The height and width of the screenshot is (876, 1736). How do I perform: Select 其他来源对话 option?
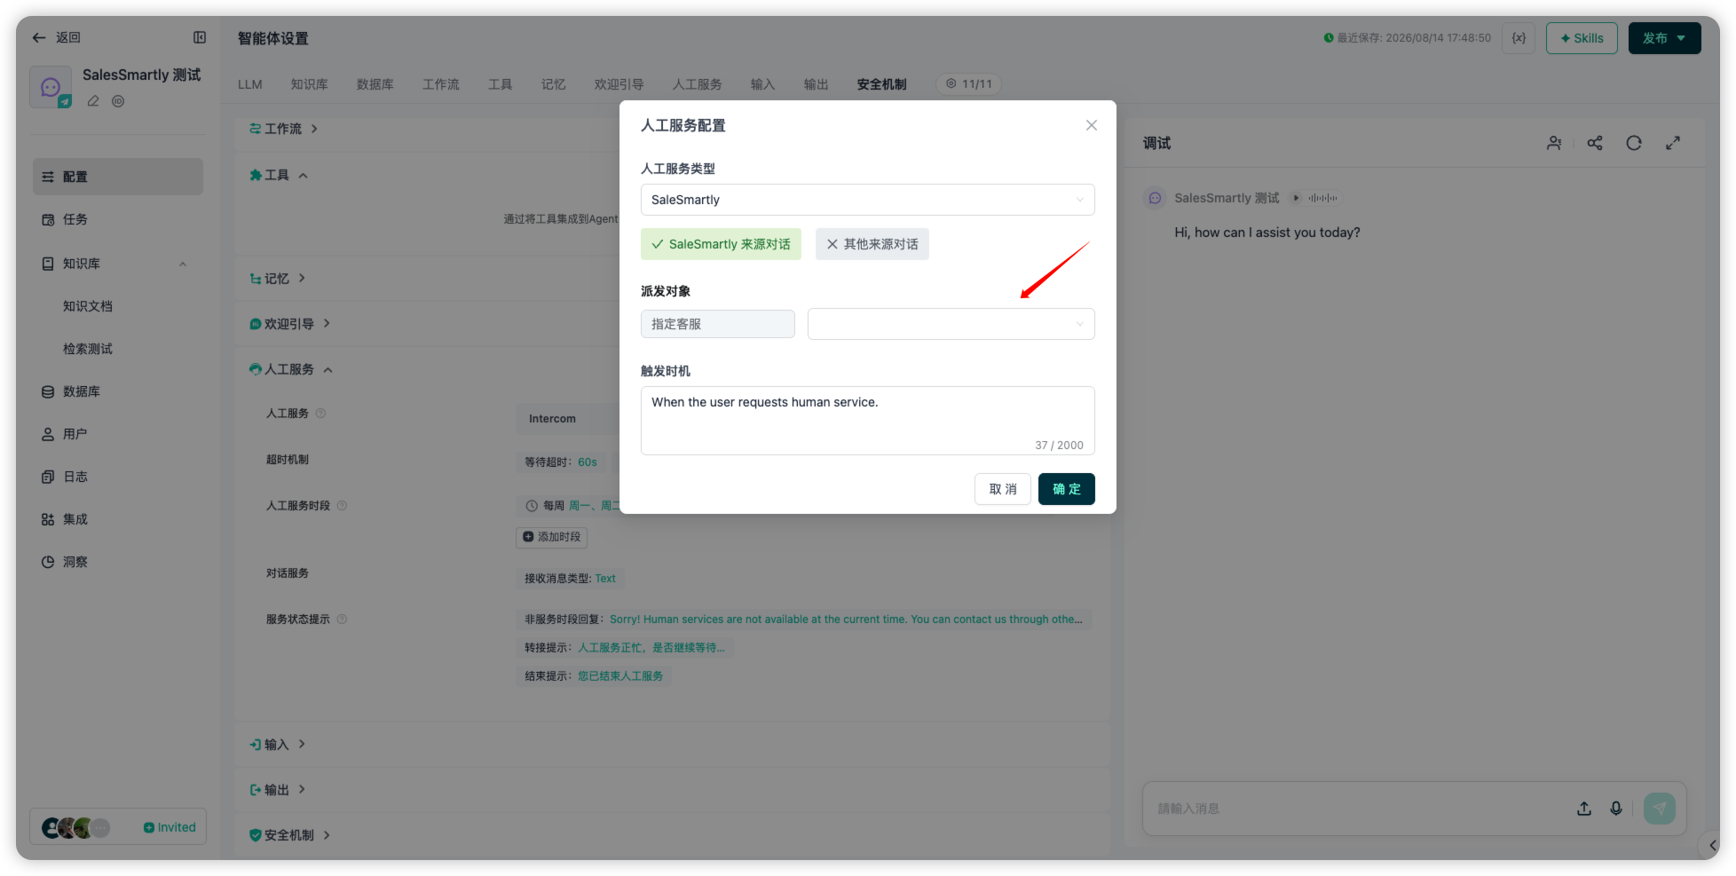872,244
